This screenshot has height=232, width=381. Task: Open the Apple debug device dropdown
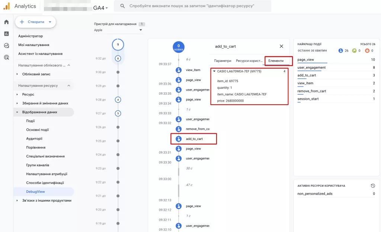click(x=118, y=30)
